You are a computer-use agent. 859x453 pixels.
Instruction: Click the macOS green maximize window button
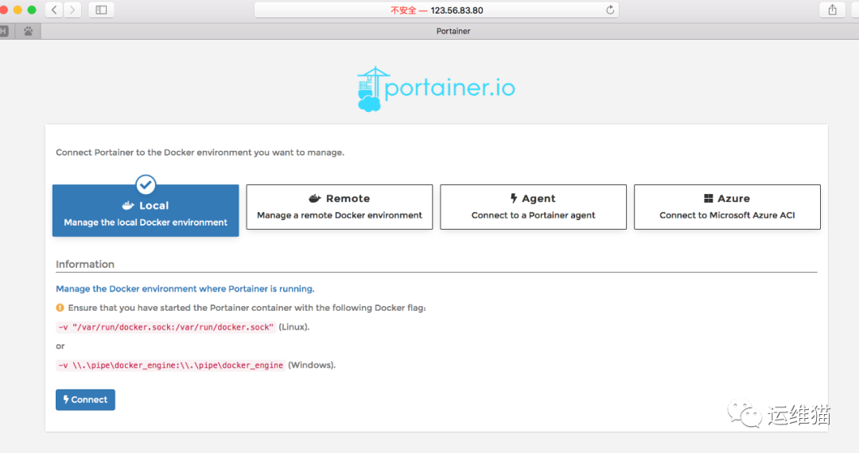tap(32, 10)
